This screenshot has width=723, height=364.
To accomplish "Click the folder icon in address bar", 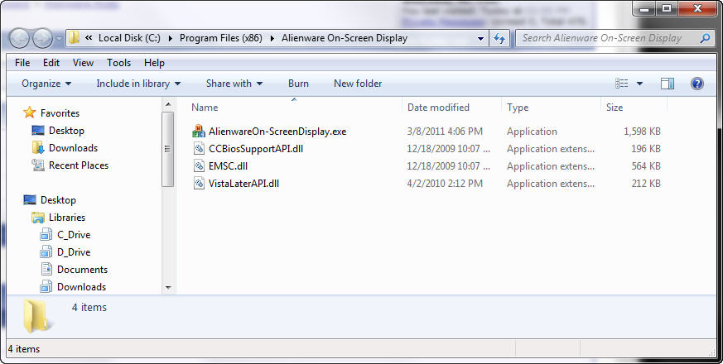I will 75,38.
